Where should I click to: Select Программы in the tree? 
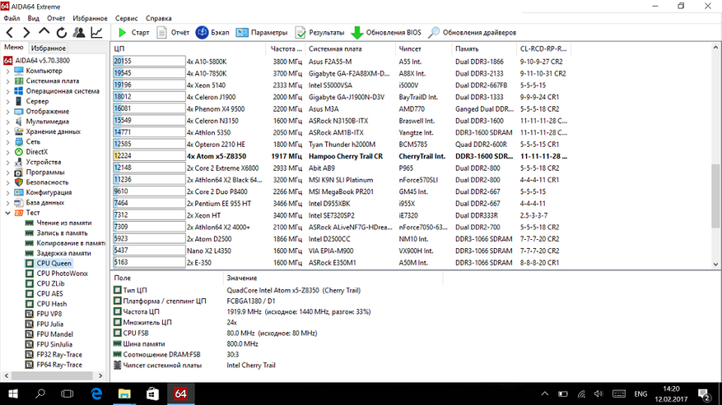(x=40, y=172)
